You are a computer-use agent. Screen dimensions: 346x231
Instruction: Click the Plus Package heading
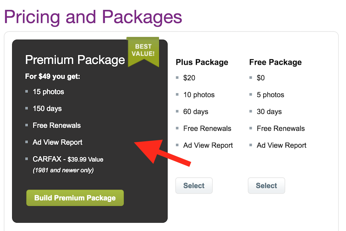[202, 62]
